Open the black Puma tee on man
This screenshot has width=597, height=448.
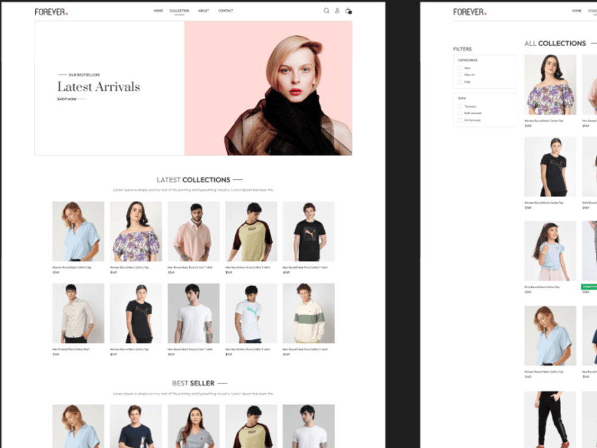point(309,231)
